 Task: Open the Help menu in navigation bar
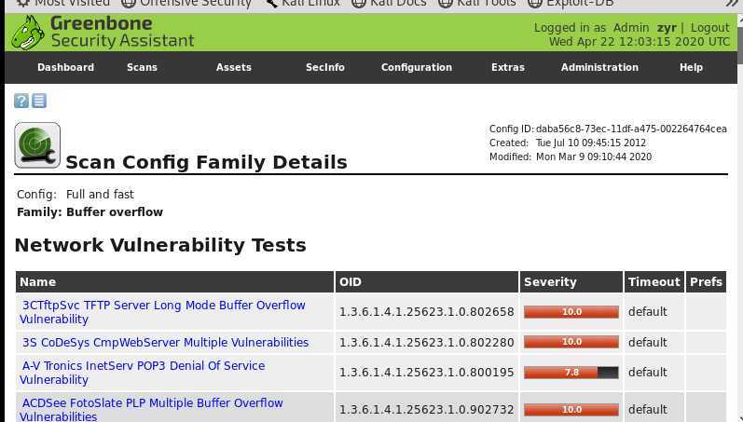(691, 67)
